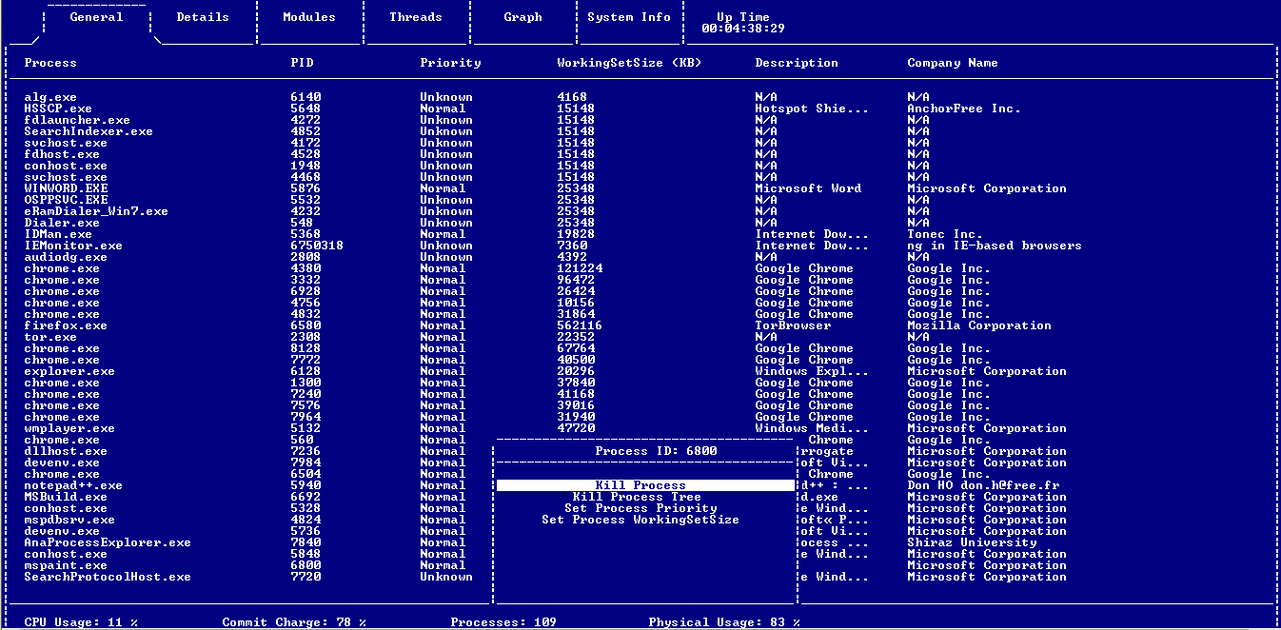
Task: Select the fdlauncher.exe process
Action: pyautogui.click(x=77, y=120)
